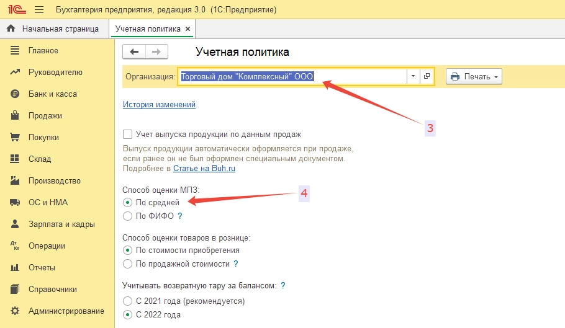565x328 pixels.
Task: Click the Продажи bag icon
Action: (15, 115)
